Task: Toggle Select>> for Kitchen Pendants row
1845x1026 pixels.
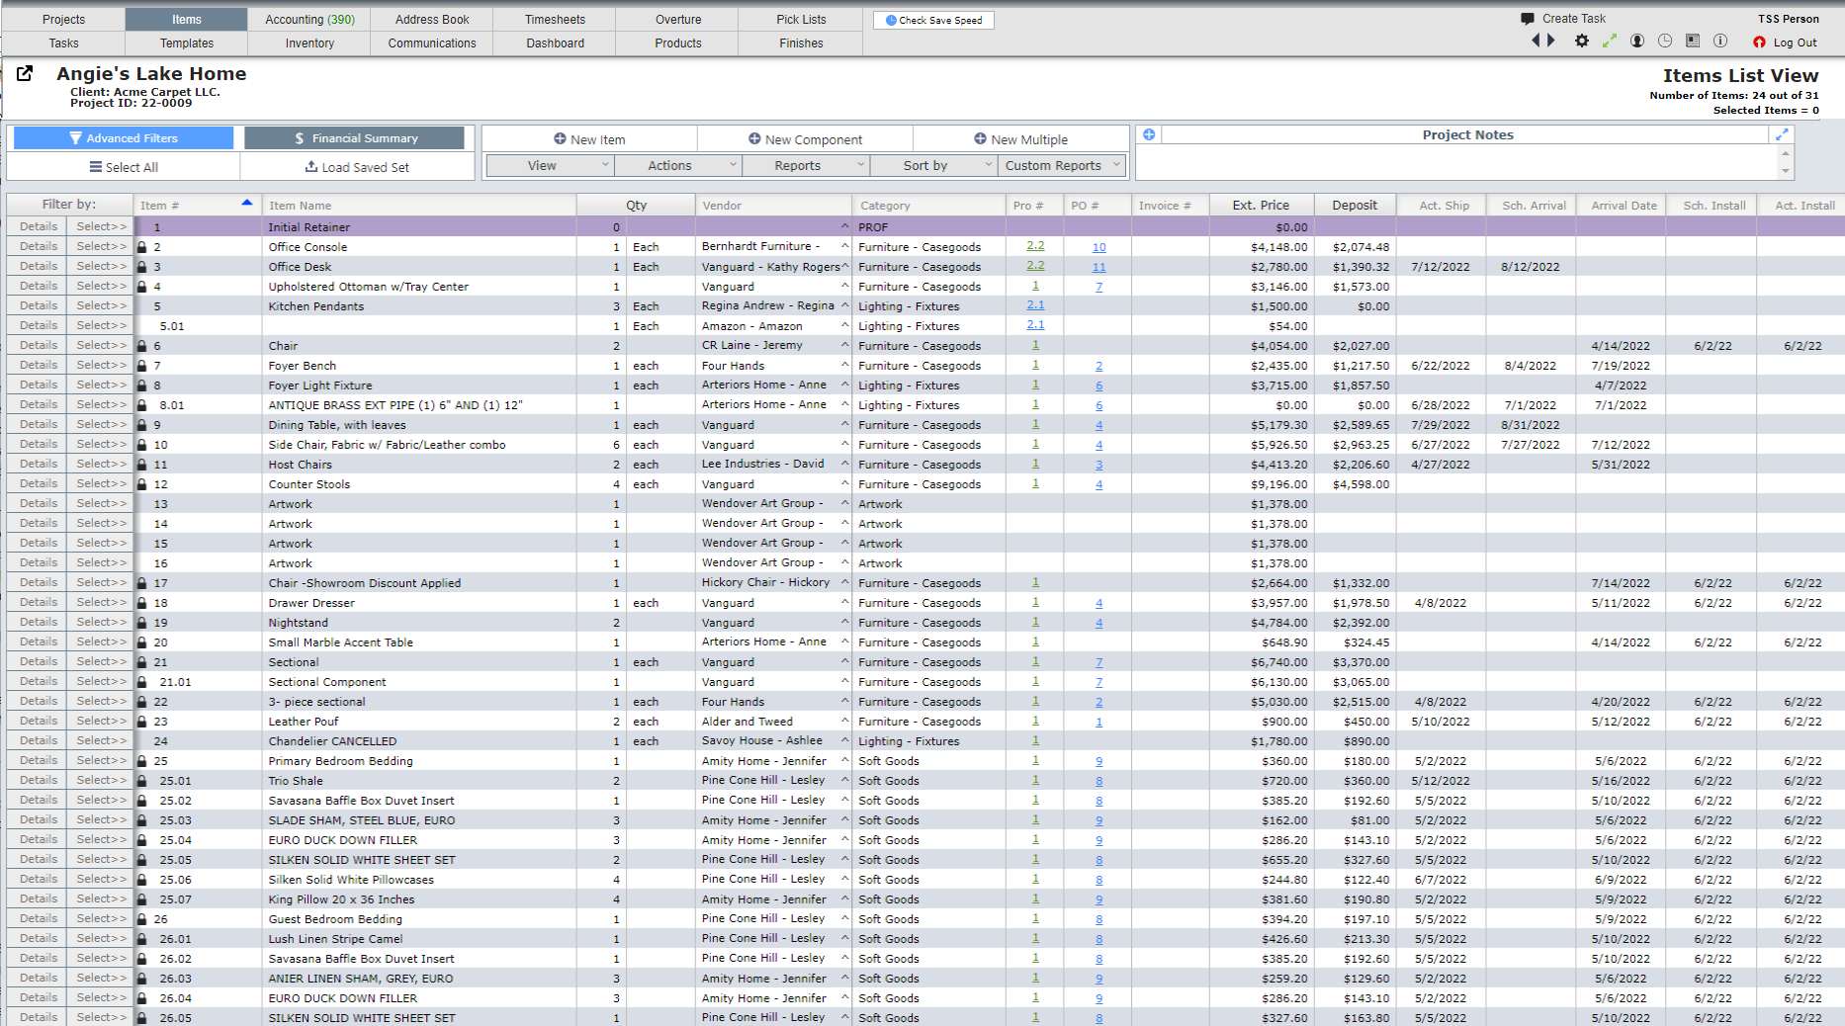Action: 101,305
